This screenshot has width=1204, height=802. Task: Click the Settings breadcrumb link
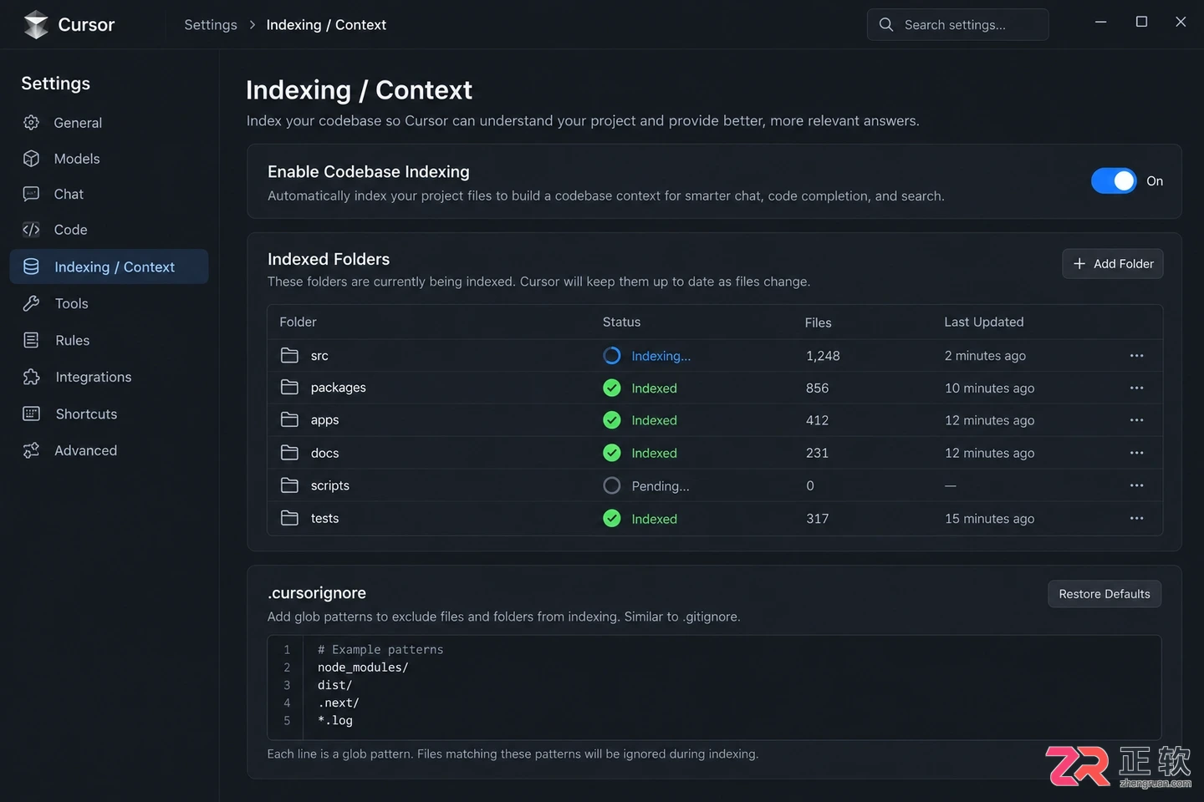211,25
